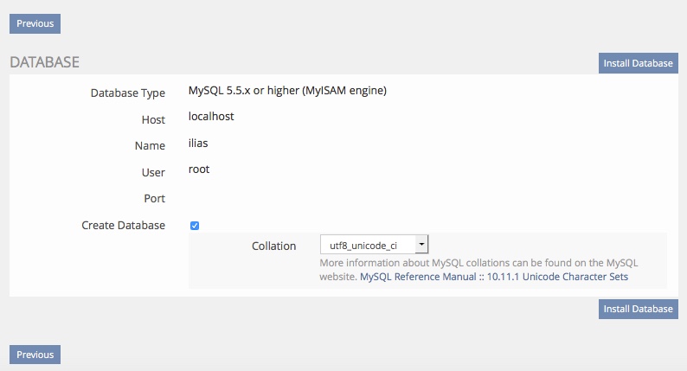
Task: Click the Create Database label text
Action: tap(123, 226)
